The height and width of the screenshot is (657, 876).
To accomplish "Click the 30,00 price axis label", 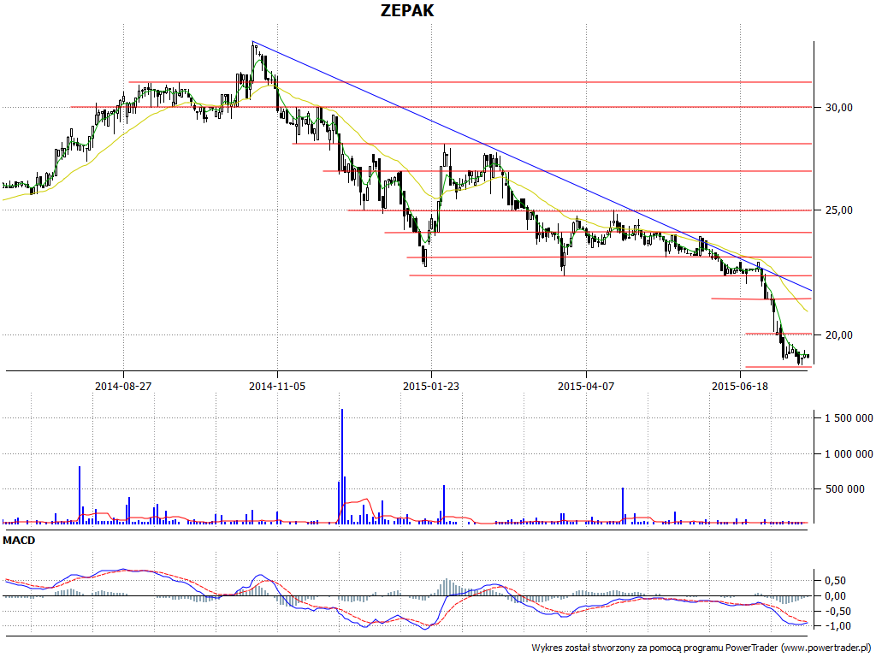I will (x=839, y=107).
